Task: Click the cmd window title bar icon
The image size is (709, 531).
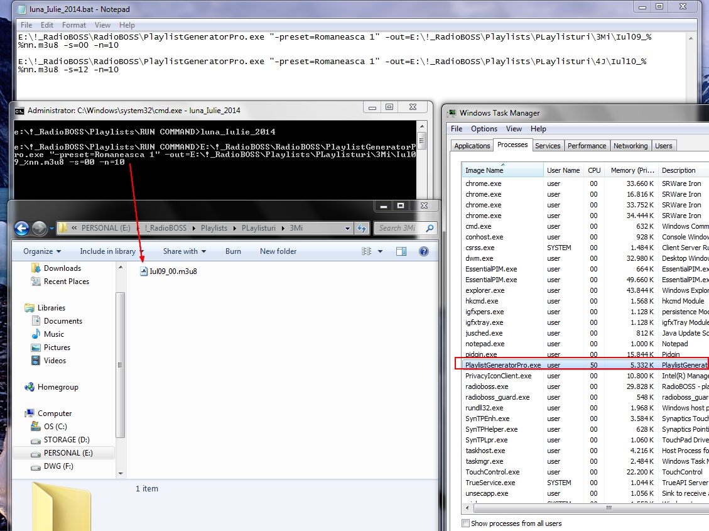Action: point(19,111)
